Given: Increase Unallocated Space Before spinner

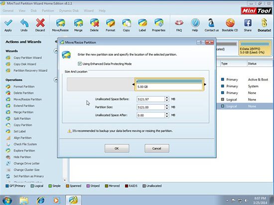Looking at the screenshot, I should [167, 98].
